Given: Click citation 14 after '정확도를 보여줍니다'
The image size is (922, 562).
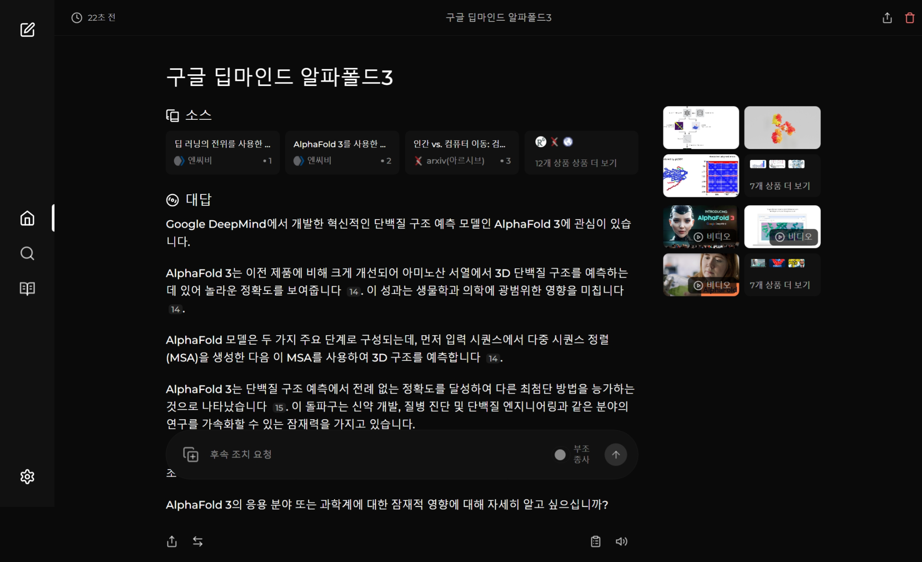Looking at the screenshot, I should click(353, 291).
